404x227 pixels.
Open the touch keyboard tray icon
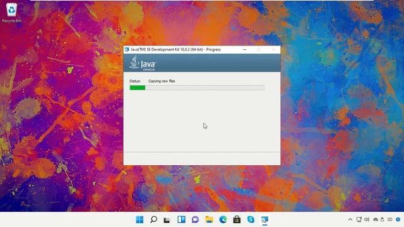pyautogui.click(x=390, y=219)
